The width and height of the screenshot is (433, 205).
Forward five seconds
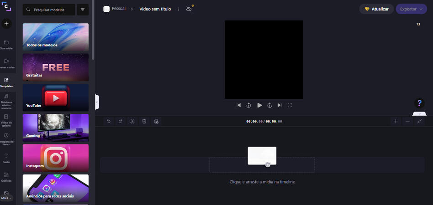coord(269,105)
